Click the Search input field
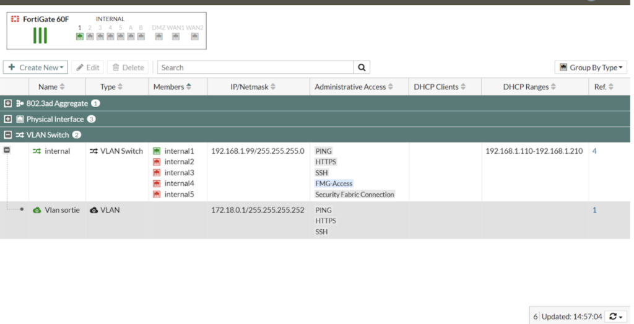This screenshot has width=634, height=324. pyautogui.click(x=255, y=68)
